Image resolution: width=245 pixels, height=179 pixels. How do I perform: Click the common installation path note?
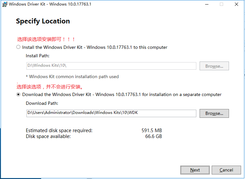point(72,77)
